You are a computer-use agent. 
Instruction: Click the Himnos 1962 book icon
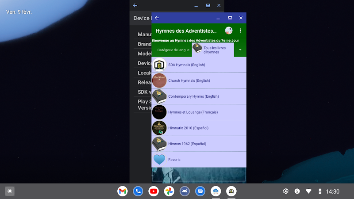click(x=159, y=144)
